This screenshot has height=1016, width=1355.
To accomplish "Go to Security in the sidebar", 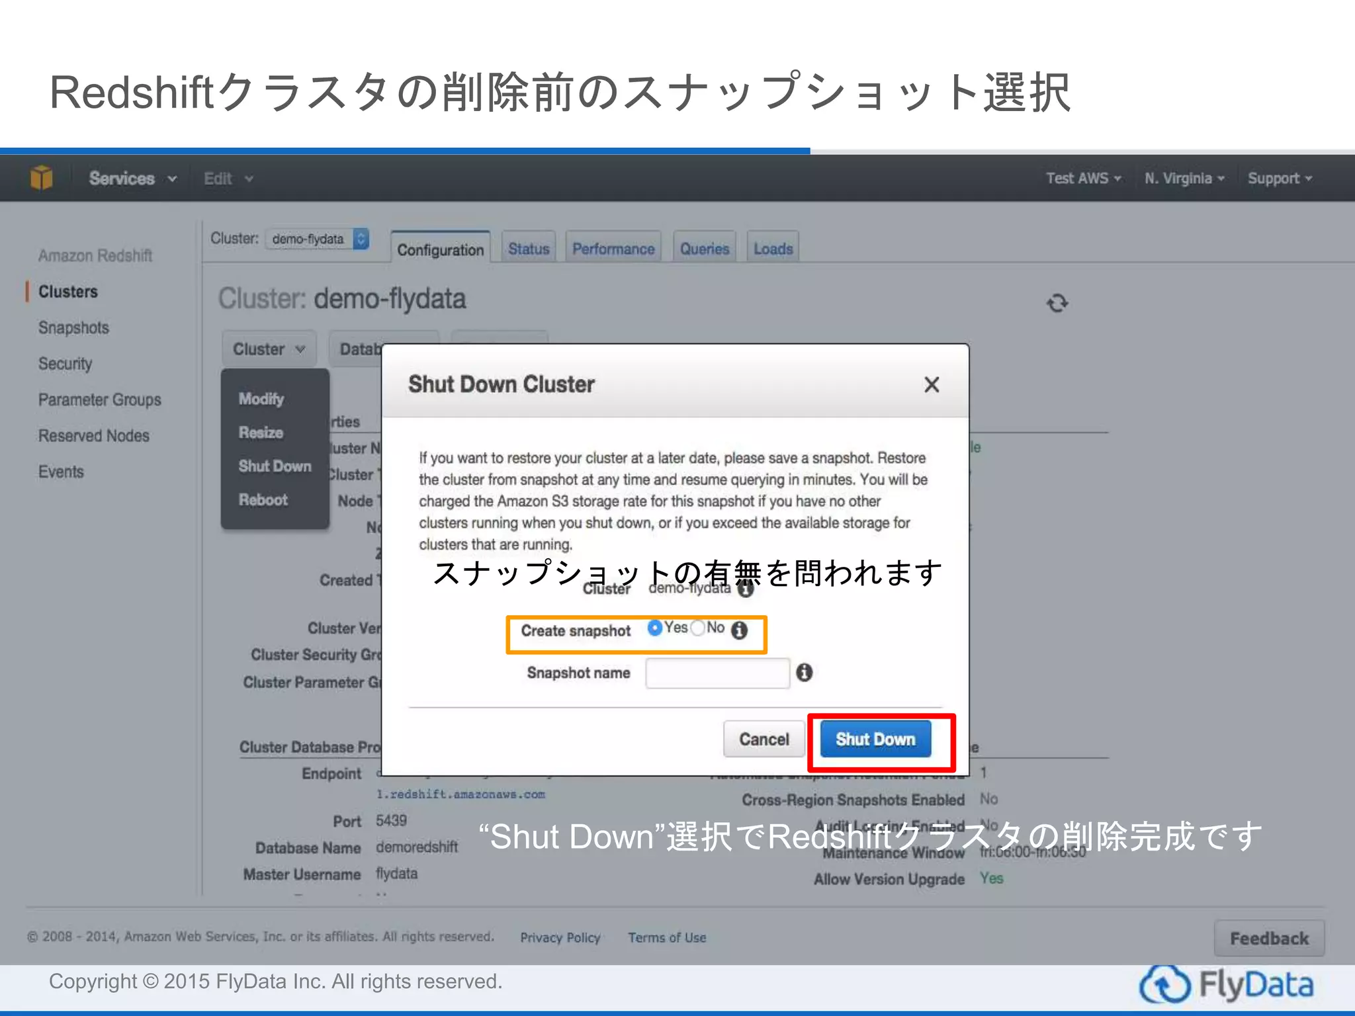I will 65,364.
